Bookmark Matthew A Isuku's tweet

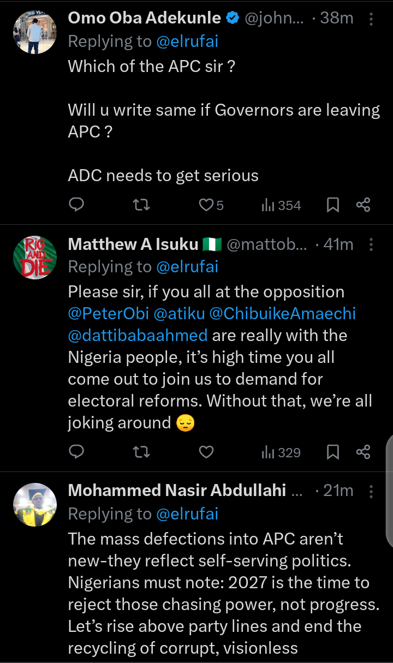coord(332,452)
